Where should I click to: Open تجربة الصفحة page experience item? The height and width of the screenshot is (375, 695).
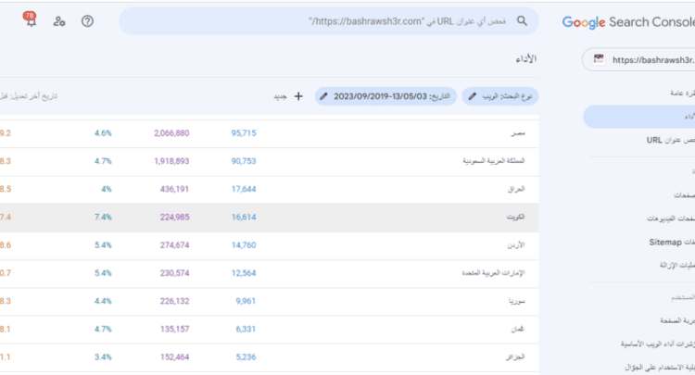pos(677,320)
